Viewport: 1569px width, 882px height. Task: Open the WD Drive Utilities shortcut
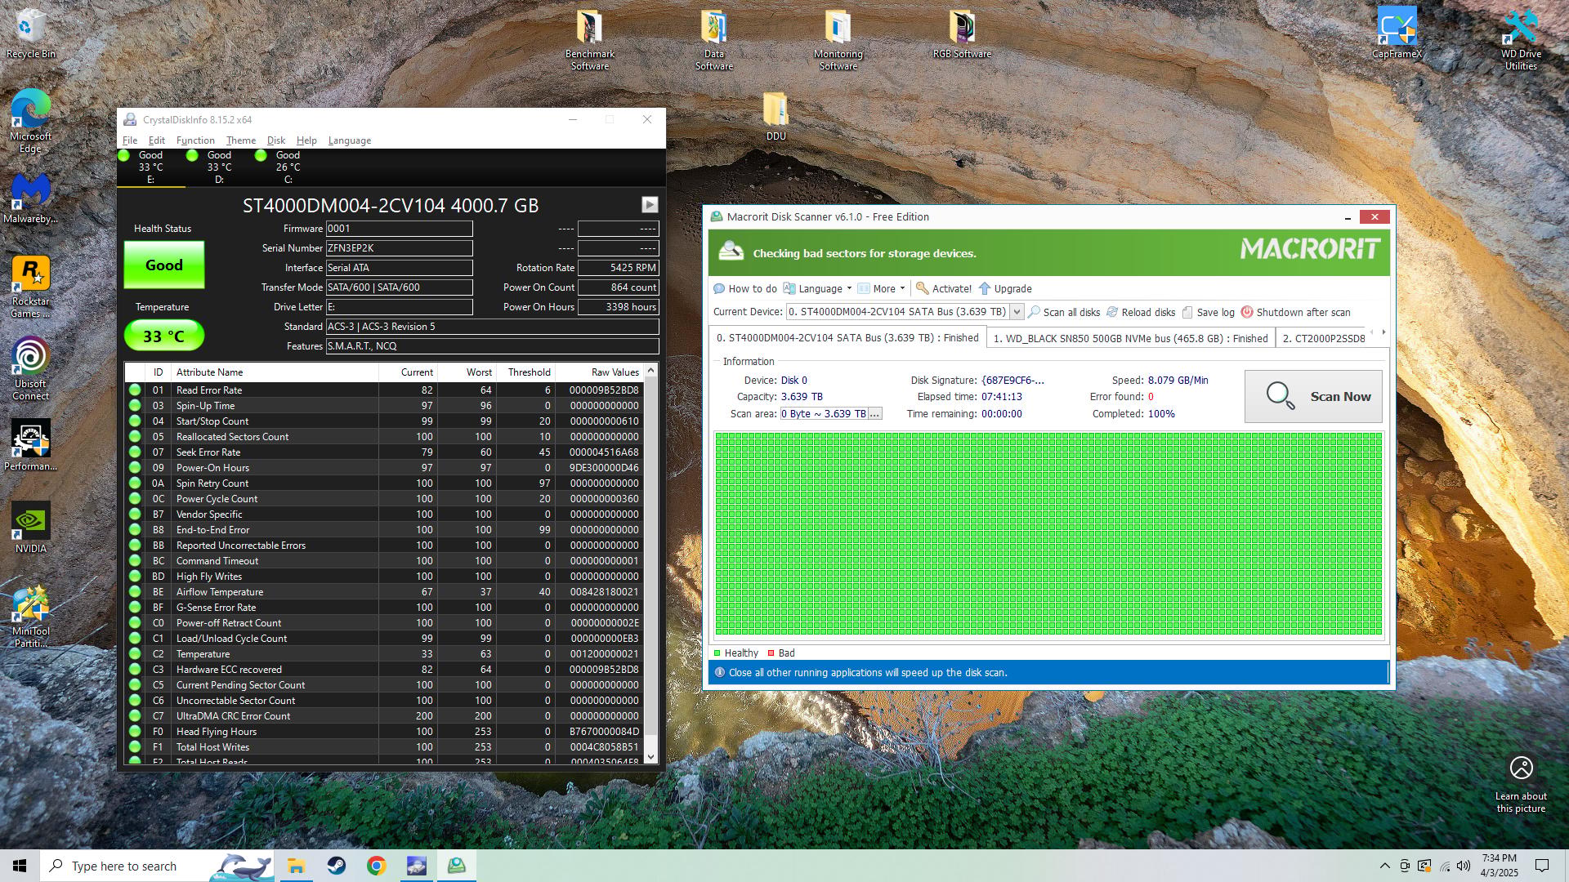1521,39
